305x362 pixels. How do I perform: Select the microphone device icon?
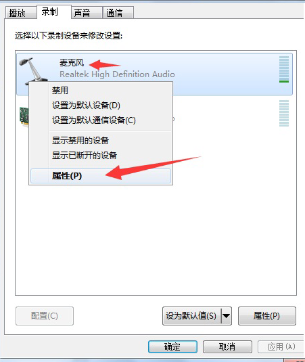33,70
